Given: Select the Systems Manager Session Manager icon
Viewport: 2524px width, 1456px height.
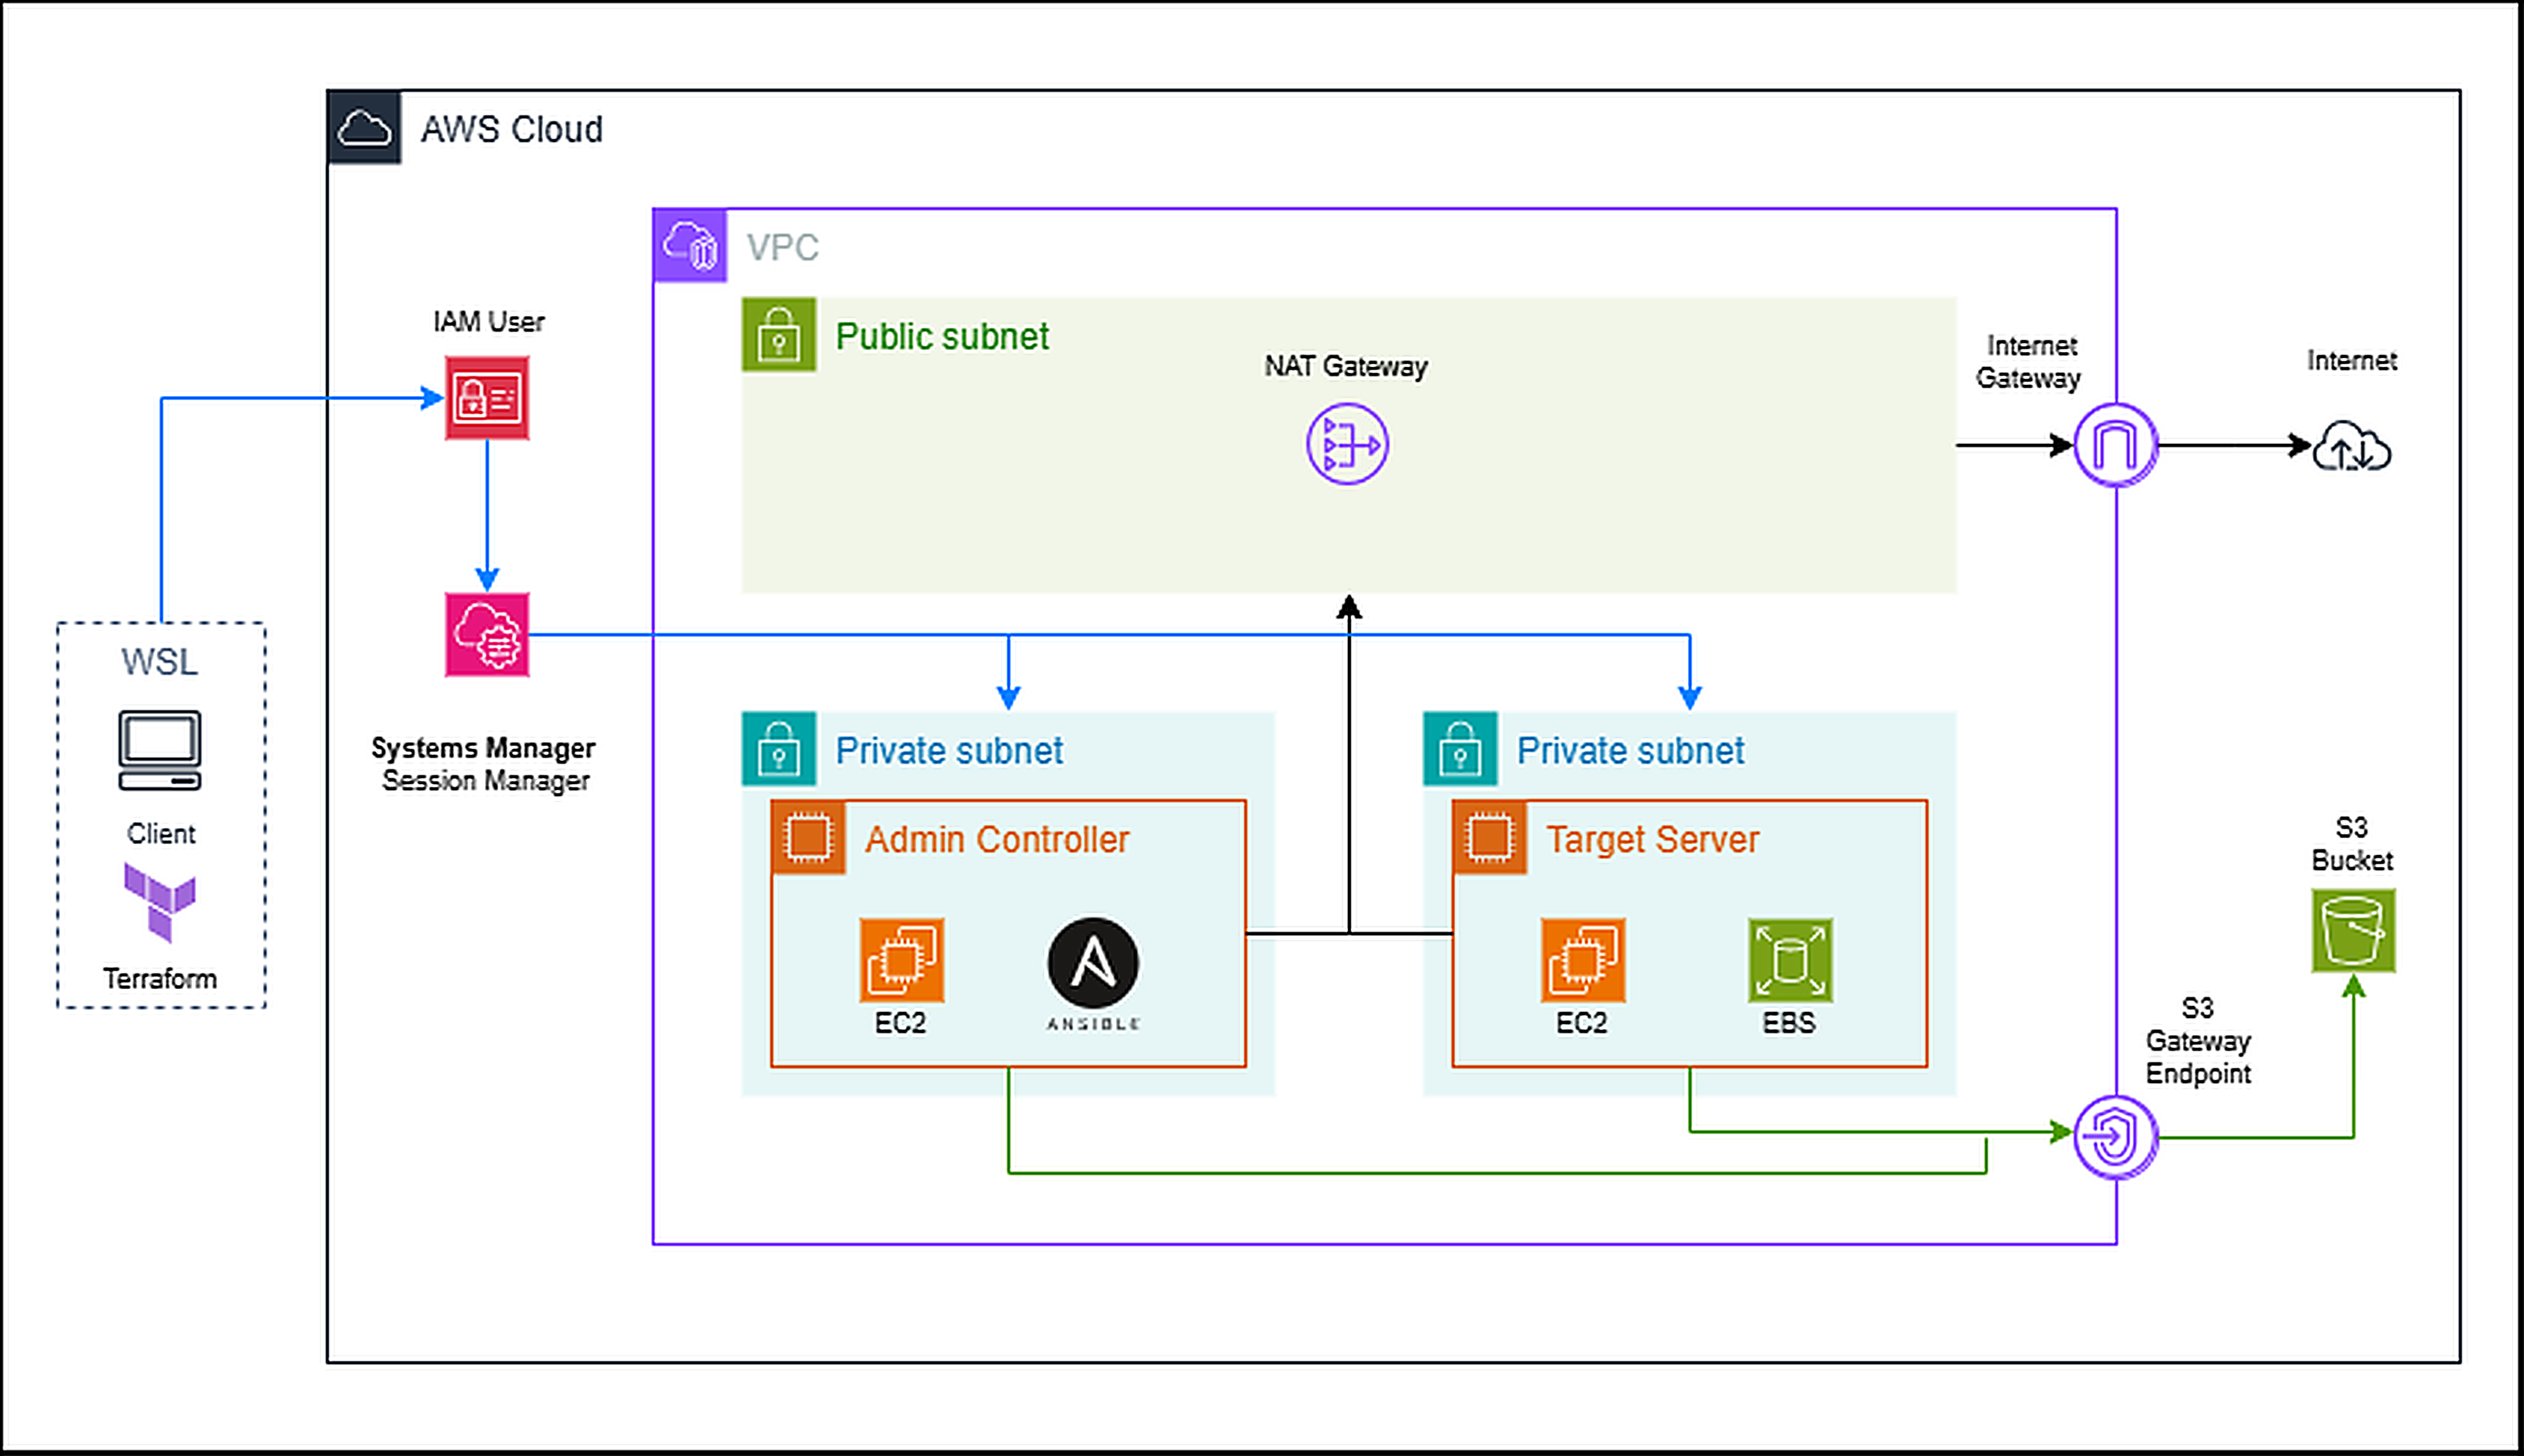Looking at the screenshot, I should pyautogui.click(x=488, y=635).
